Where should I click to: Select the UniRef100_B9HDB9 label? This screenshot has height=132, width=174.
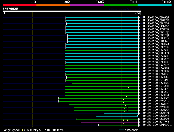tap(156, 62)
